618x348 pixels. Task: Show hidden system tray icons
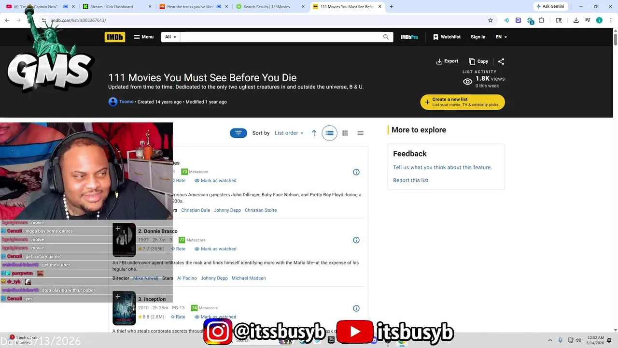(550, 340)
